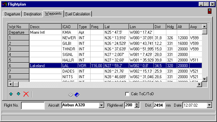
Task: Click the Alt column header
Action: (183, 27)
